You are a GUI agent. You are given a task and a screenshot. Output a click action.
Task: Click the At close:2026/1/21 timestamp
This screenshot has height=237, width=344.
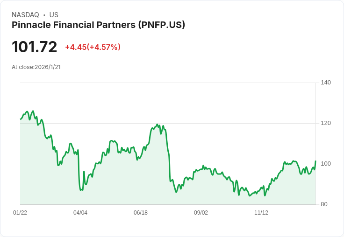point(36,67)
